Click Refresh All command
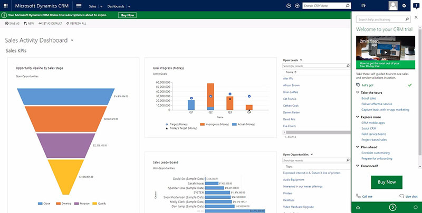The width and height of the screenshot is (422, 213). 76,24
